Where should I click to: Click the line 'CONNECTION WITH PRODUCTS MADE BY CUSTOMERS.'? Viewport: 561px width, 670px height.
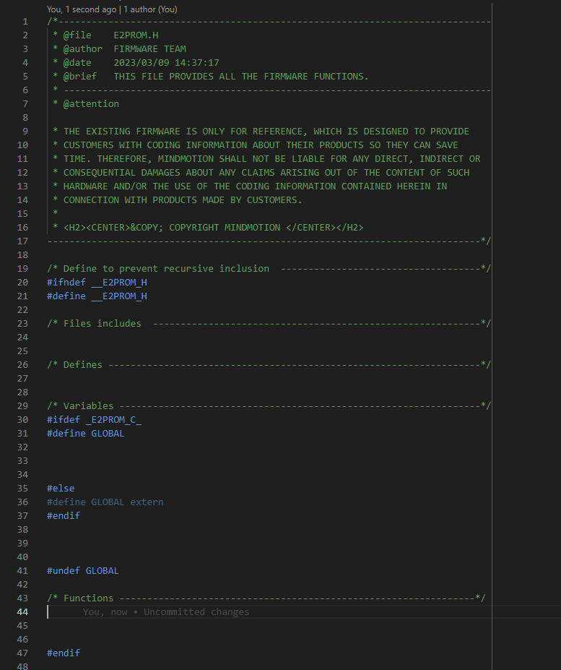(177, 200)
